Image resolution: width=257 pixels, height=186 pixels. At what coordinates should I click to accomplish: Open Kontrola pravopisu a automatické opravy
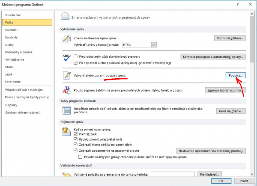(x=213, y=57)
